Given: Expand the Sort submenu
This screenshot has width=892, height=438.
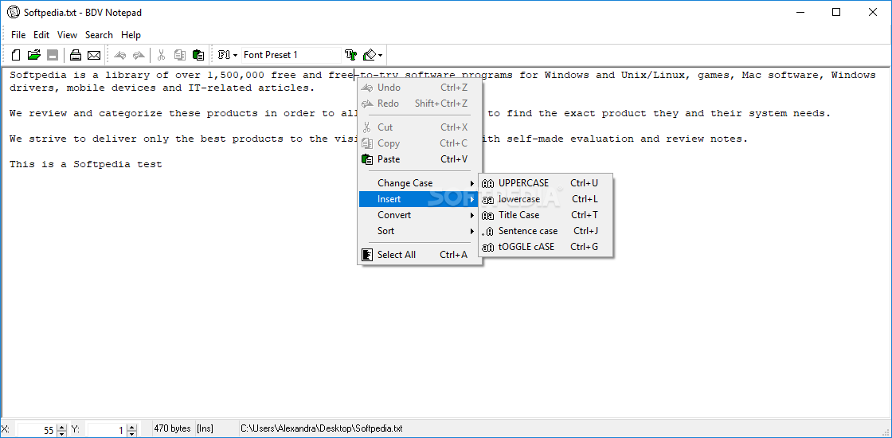Looking at the screenshot, I should click(x=420, y=231).
